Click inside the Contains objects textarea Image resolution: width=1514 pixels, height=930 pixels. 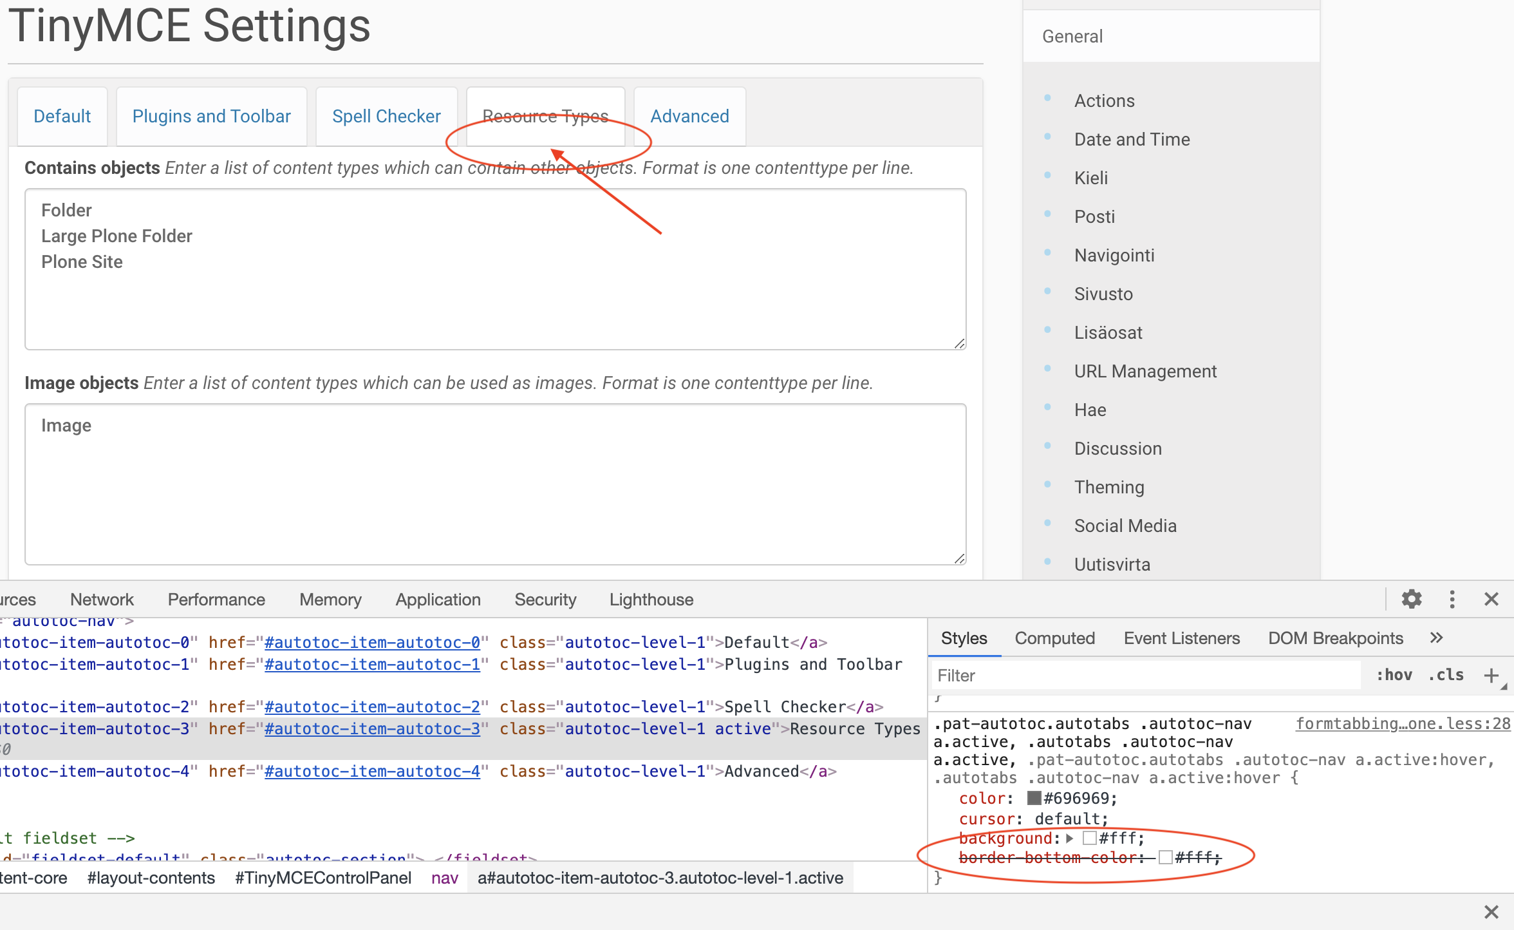click(x=495, y=269)
